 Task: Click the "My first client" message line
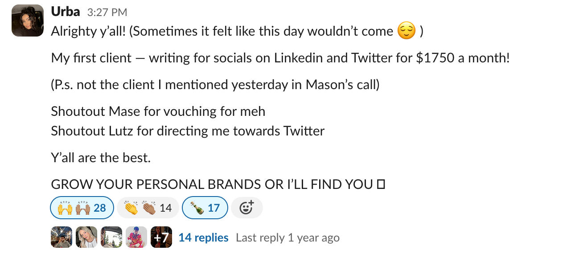click(x=280, y=58)
